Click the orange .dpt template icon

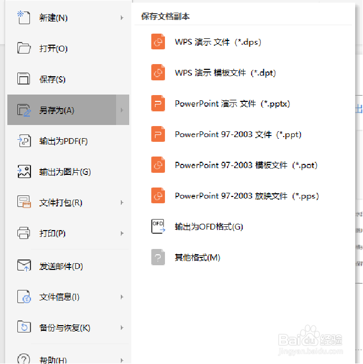[158, 72]
